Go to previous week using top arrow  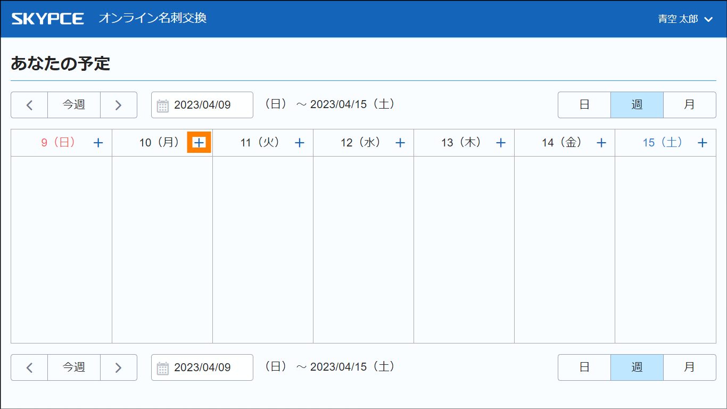(x=29, y=105)
